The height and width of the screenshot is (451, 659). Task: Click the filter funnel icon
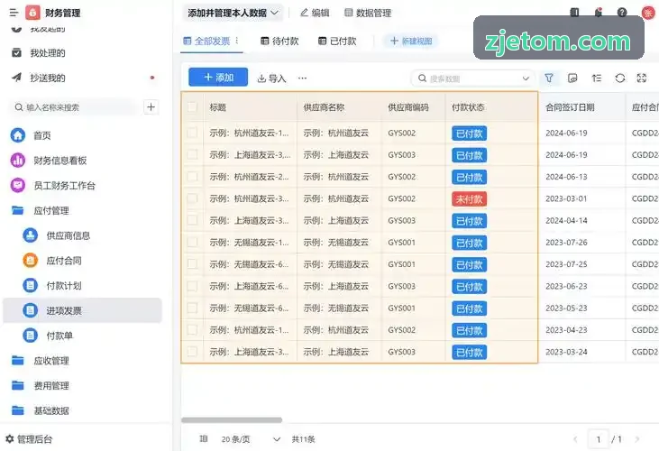[x=549, y=78]
